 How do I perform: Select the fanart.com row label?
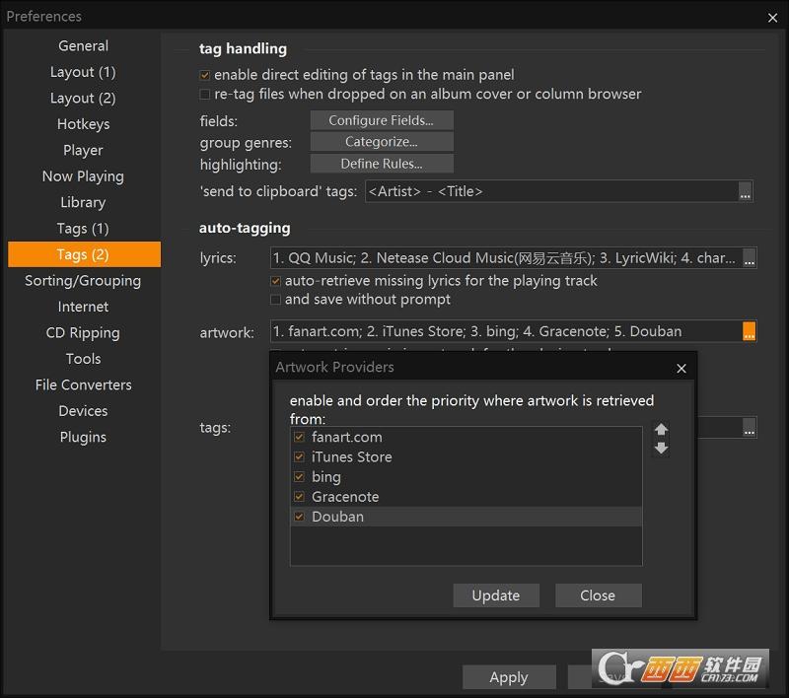[347, 437]
